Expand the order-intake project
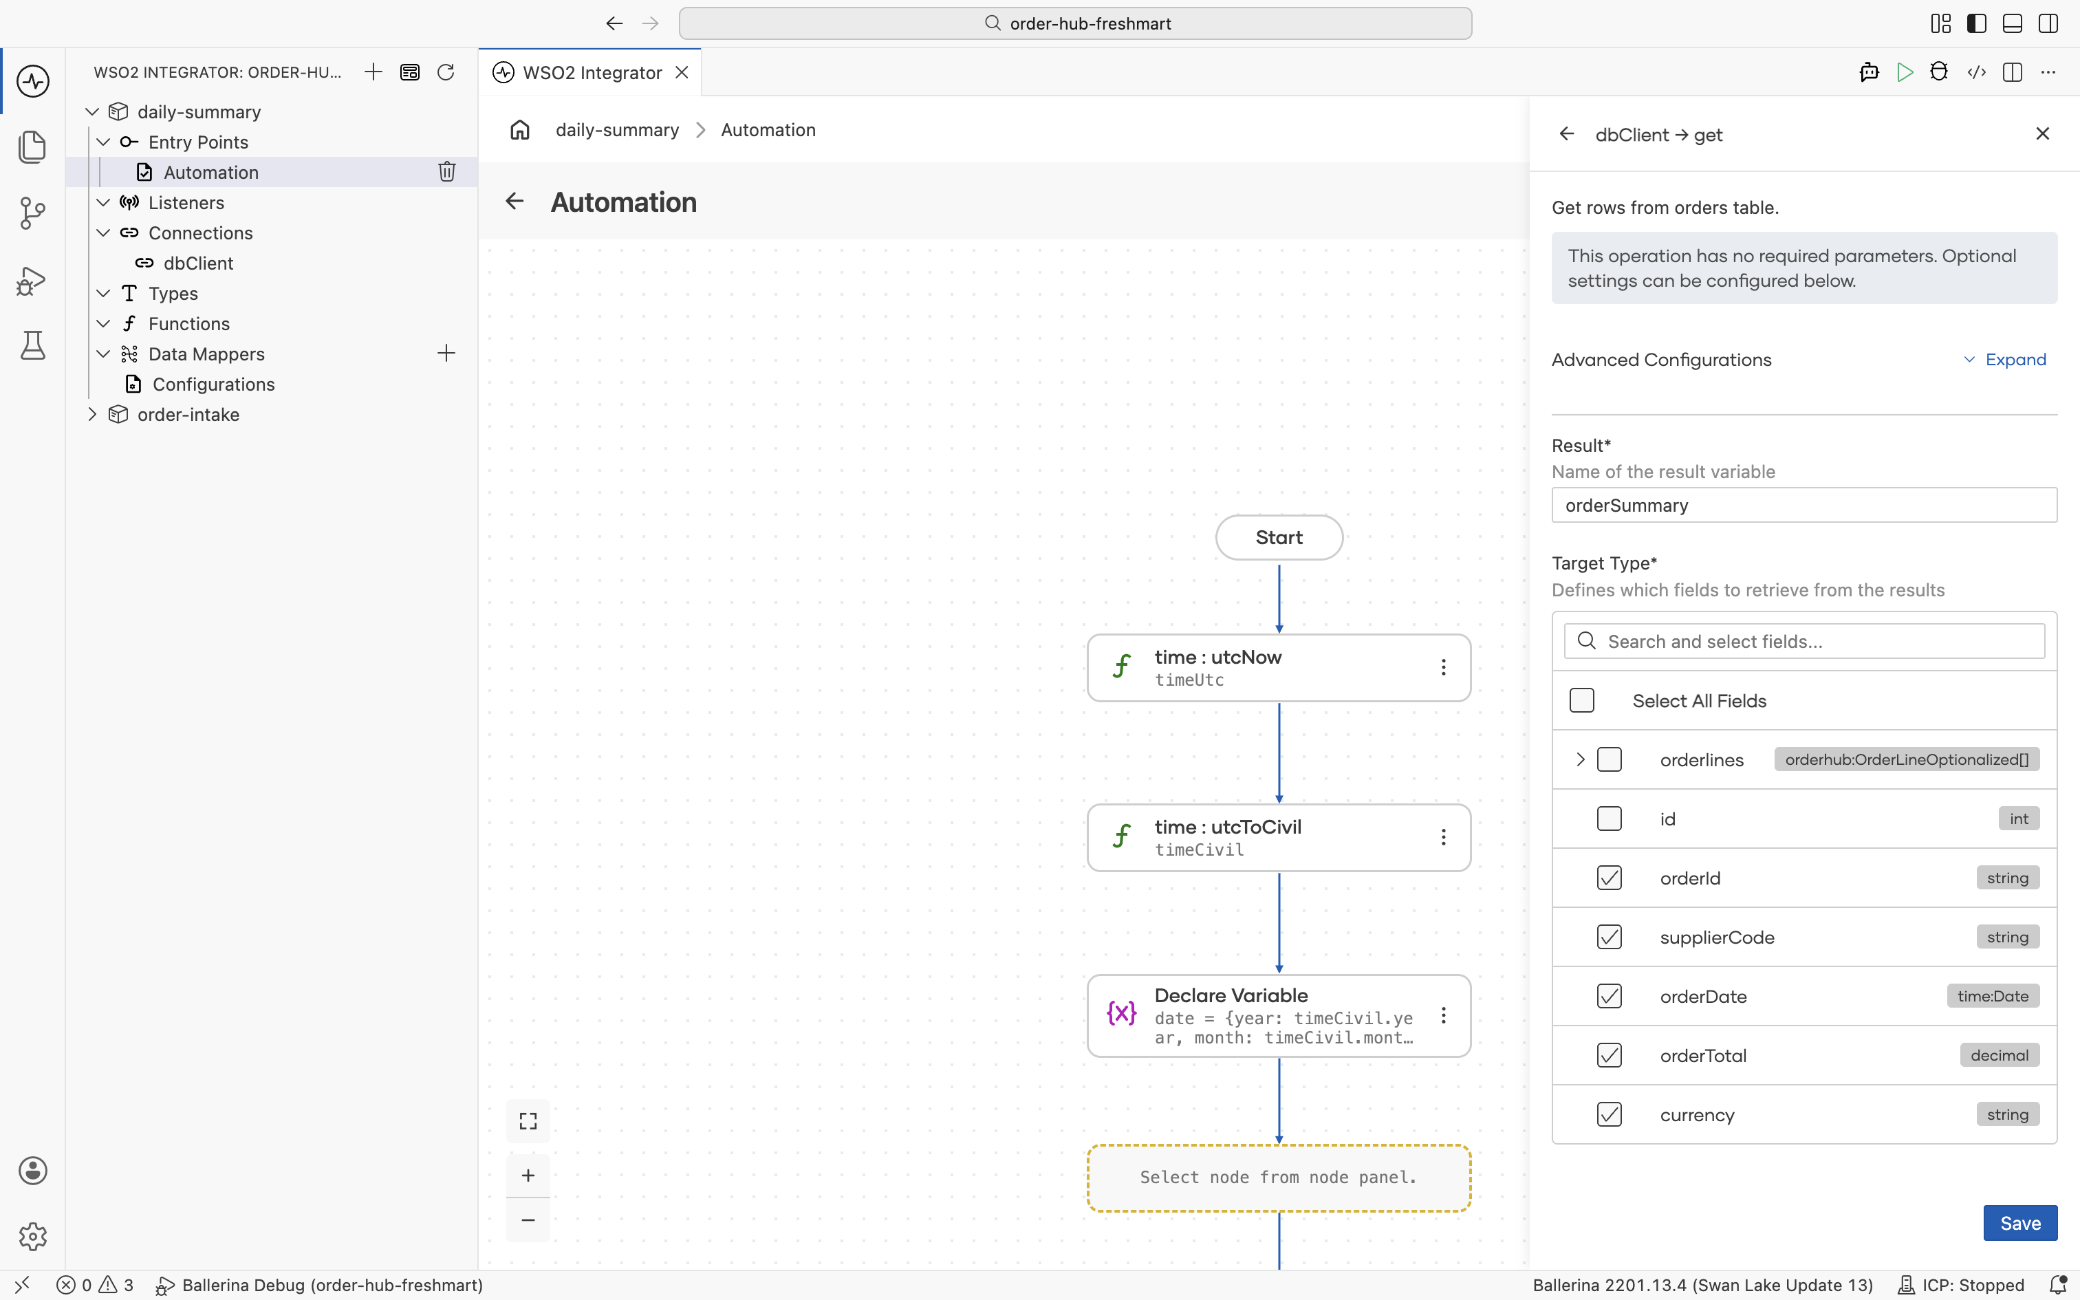This screenshot has width=2080, height=1300. pos(92,414)
